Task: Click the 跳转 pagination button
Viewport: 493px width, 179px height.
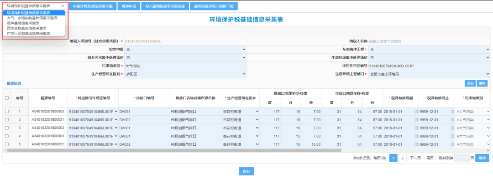Action: tap(482, 158)
